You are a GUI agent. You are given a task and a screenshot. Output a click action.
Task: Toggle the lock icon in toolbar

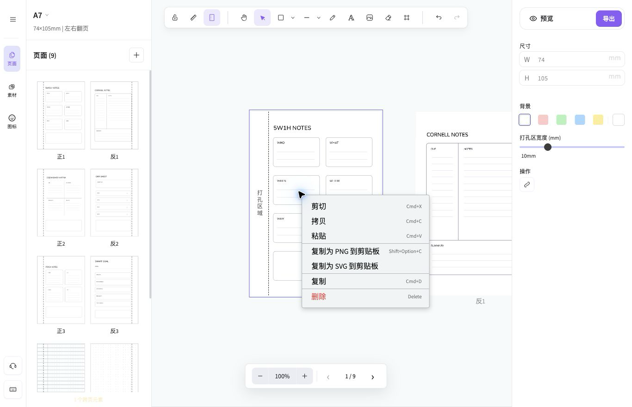click(175, 18)
